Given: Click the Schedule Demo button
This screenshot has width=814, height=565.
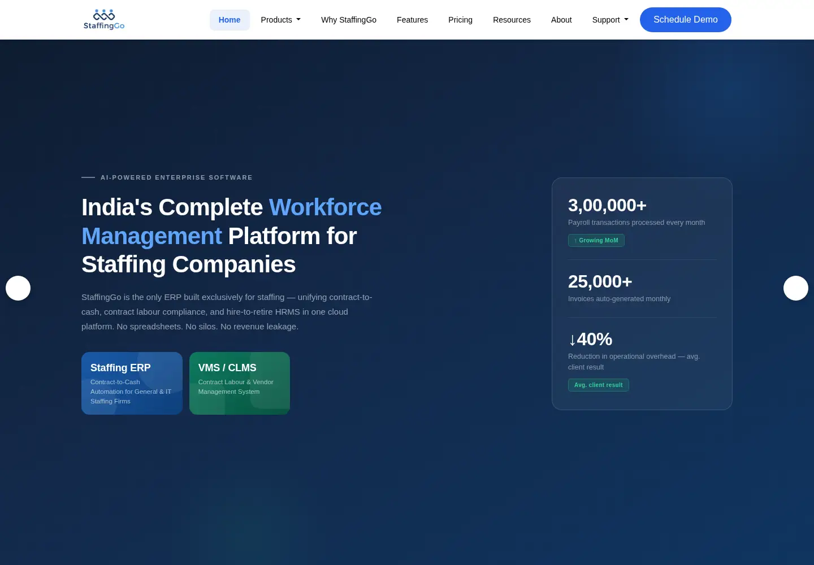Looking at the screenshot, I should point(686,20).
